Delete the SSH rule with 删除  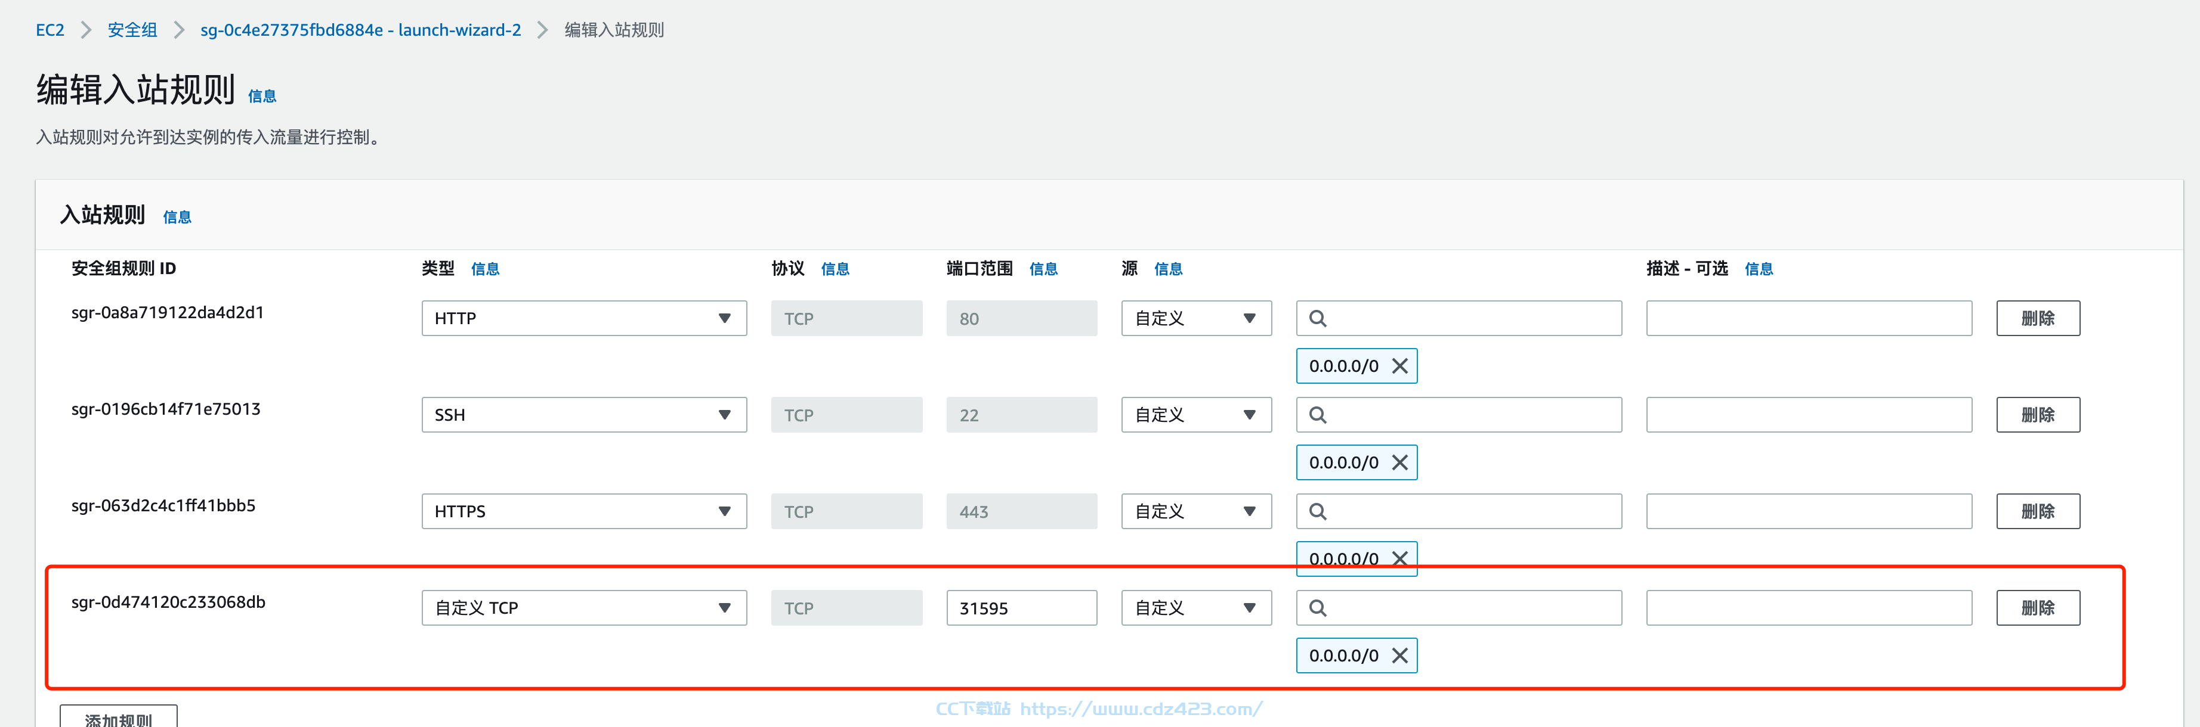(2038, 415)
